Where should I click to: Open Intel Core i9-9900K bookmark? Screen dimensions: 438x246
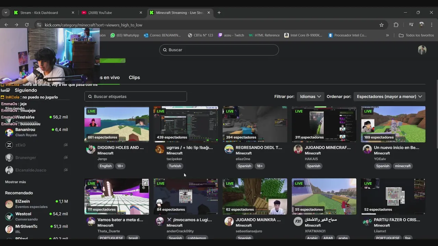(x=303, y=35)
